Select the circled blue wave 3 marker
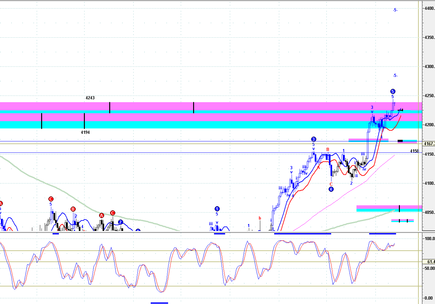 click(x=313, y=139)
